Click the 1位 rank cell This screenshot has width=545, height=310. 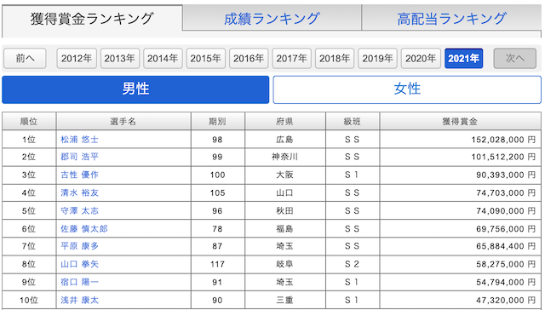(x=29, y=140)
